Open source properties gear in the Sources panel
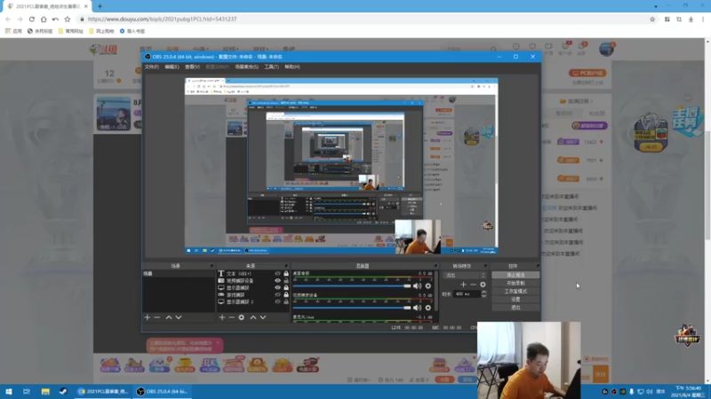Screen dimensions: 711x399 [x=242, y=317]
